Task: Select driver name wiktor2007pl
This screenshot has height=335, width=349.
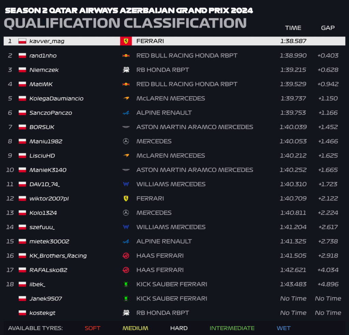Action: tap(49, 199)
